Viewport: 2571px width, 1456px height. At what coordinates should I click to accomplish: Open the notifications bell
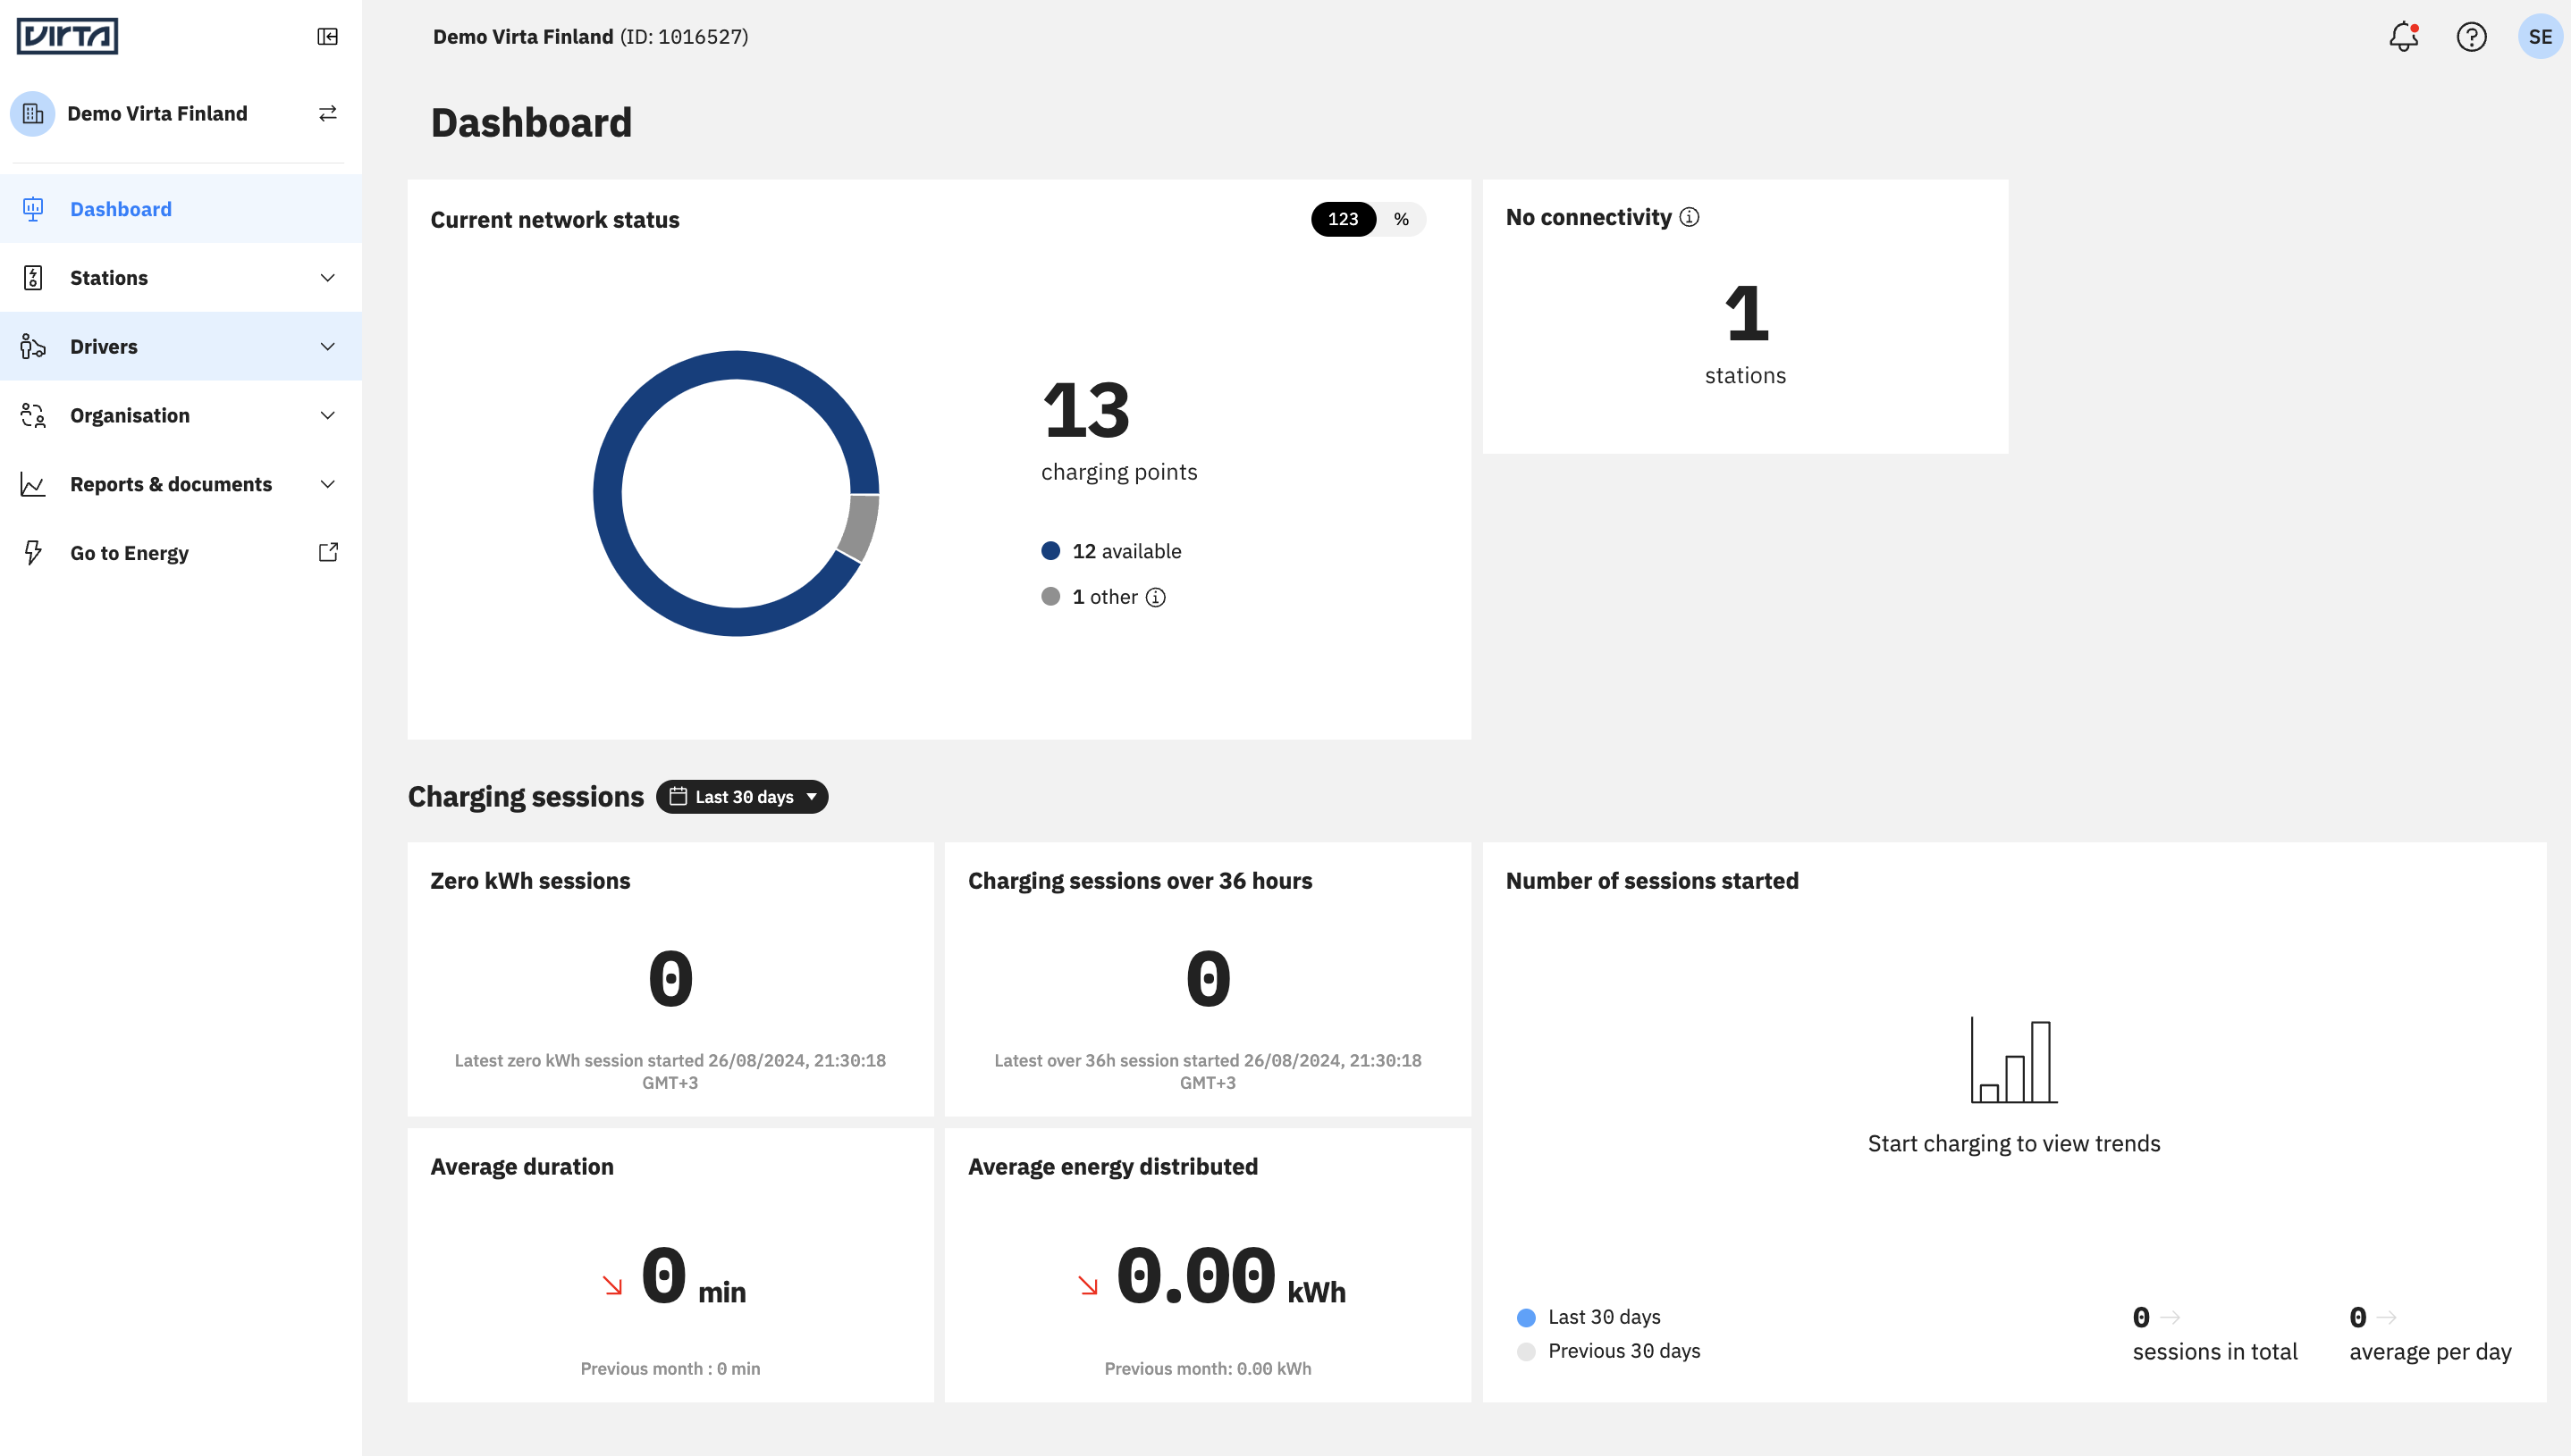click(2403, 37)
